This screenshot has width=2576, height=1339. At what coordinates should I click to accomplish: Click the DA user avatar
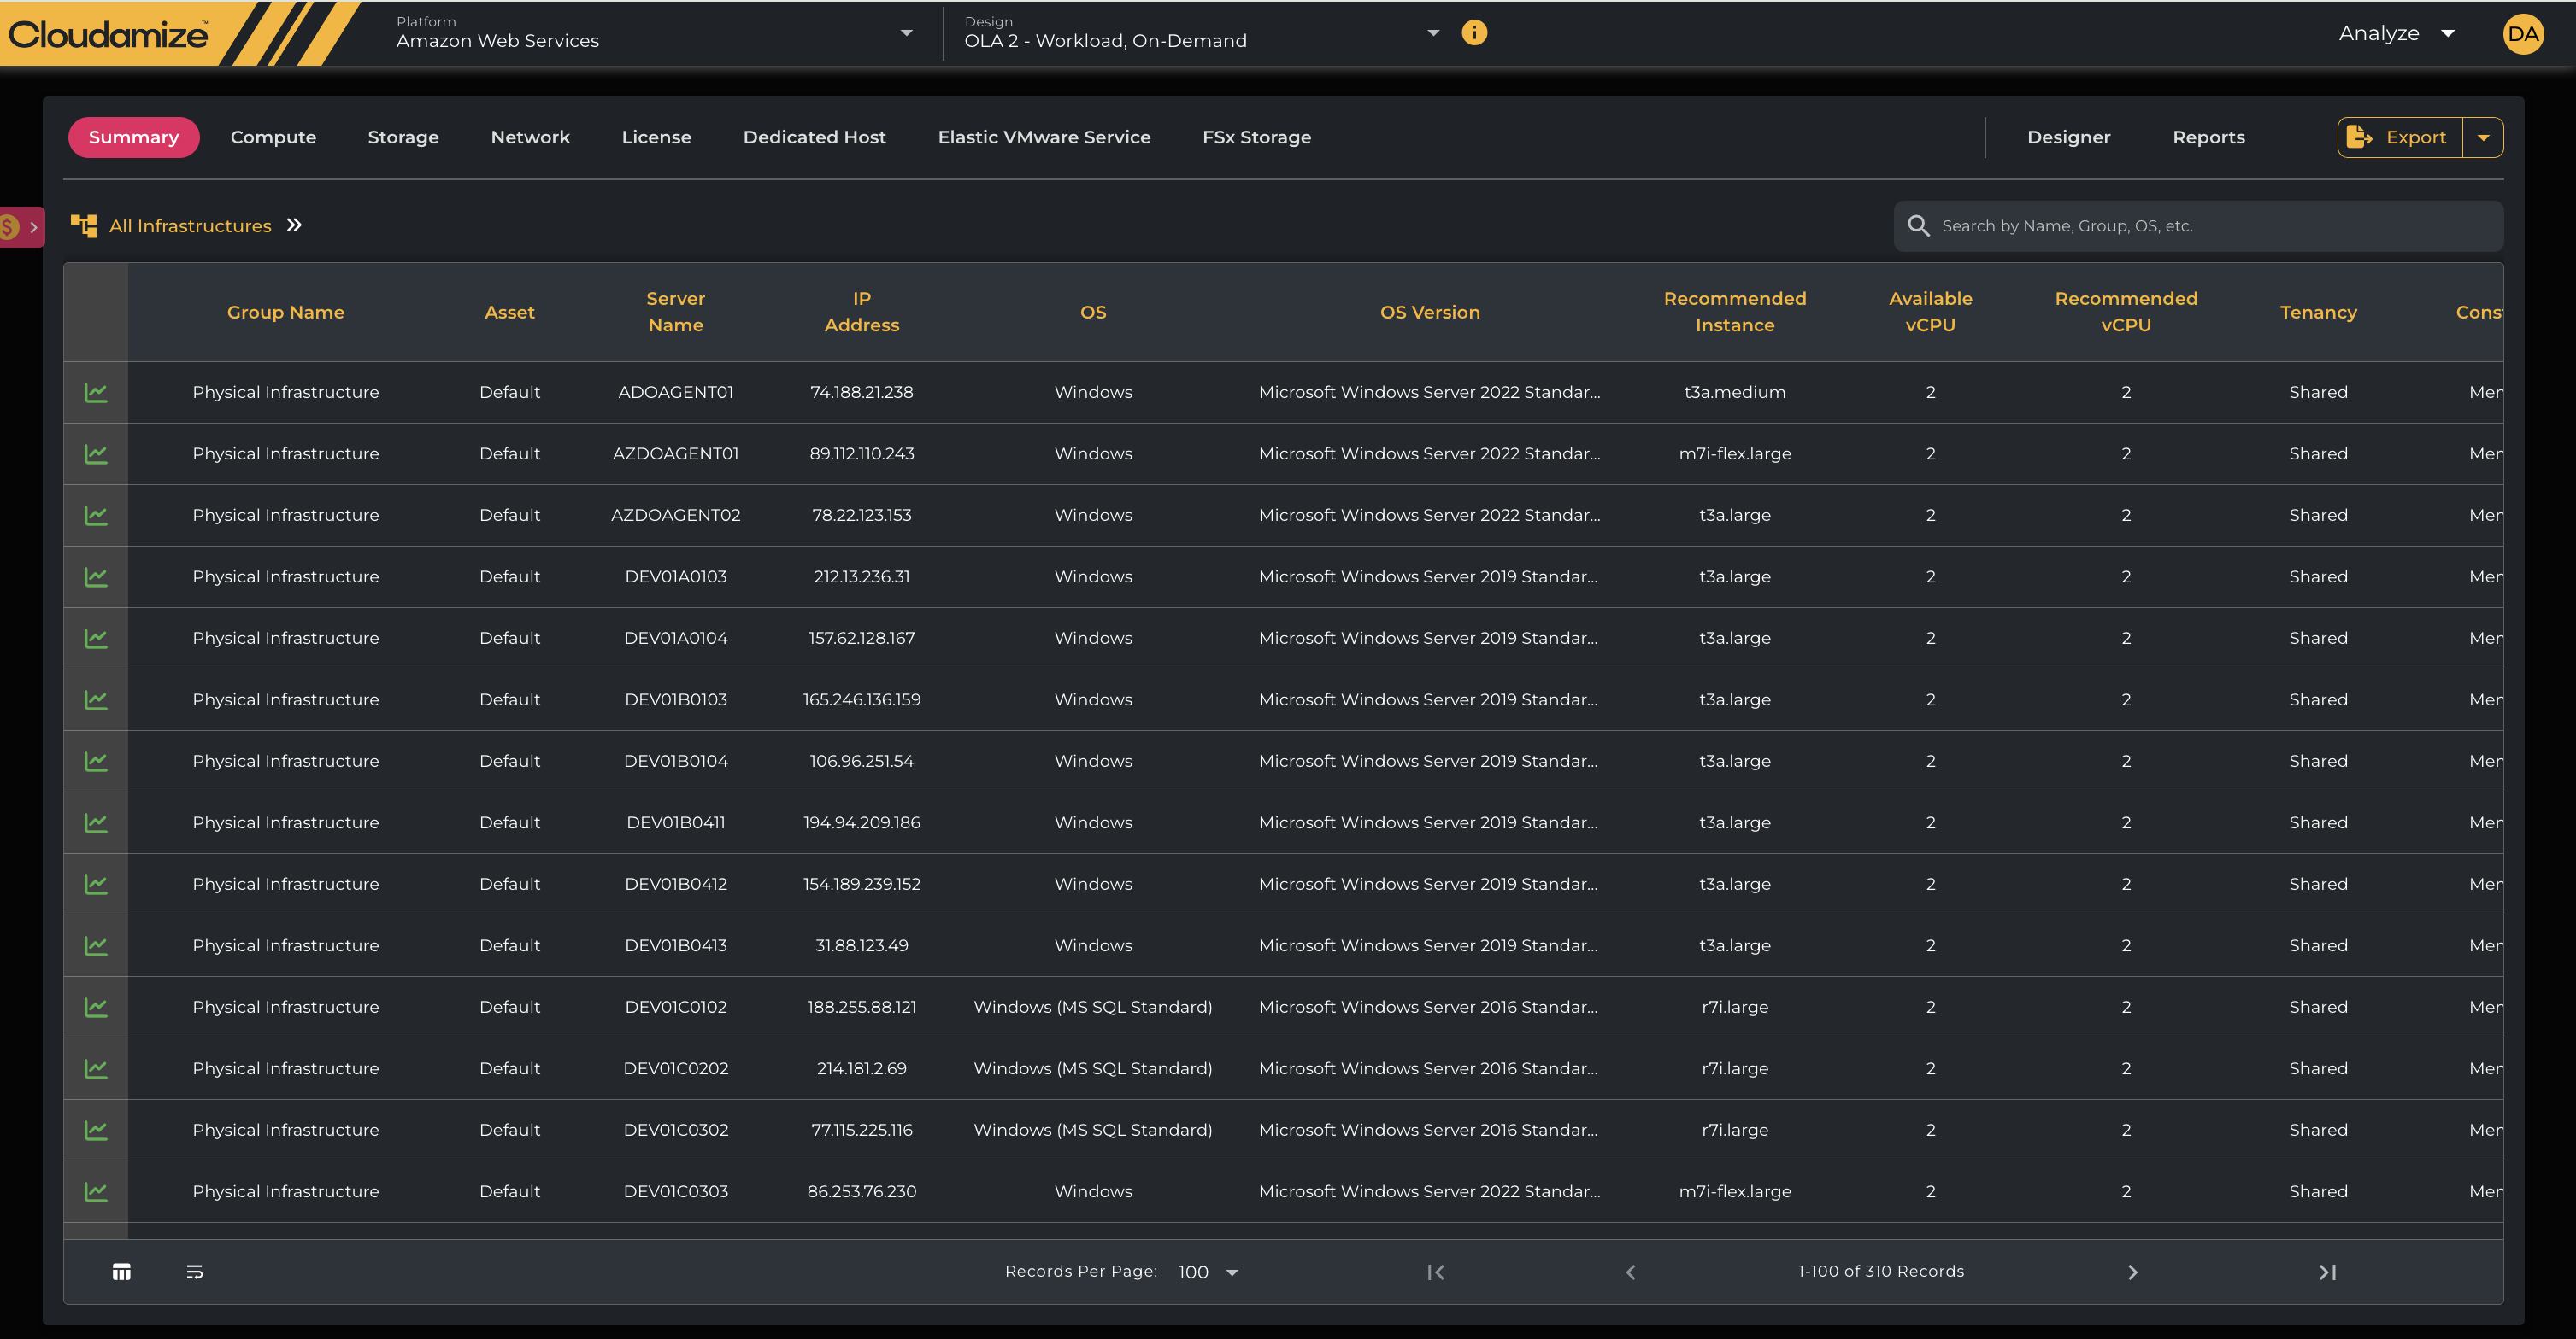tap(2522, 34)
